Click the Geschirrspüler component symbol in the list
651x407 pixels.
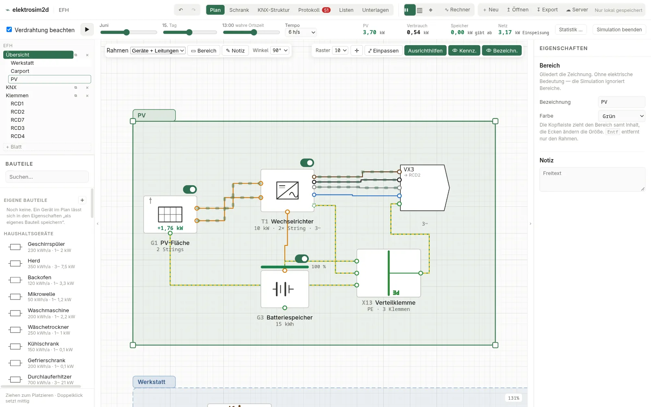pos(15,247)
